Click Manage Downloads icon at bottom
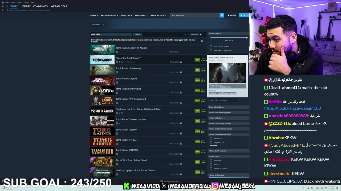The image size is (341, 191). coord(162,181)
